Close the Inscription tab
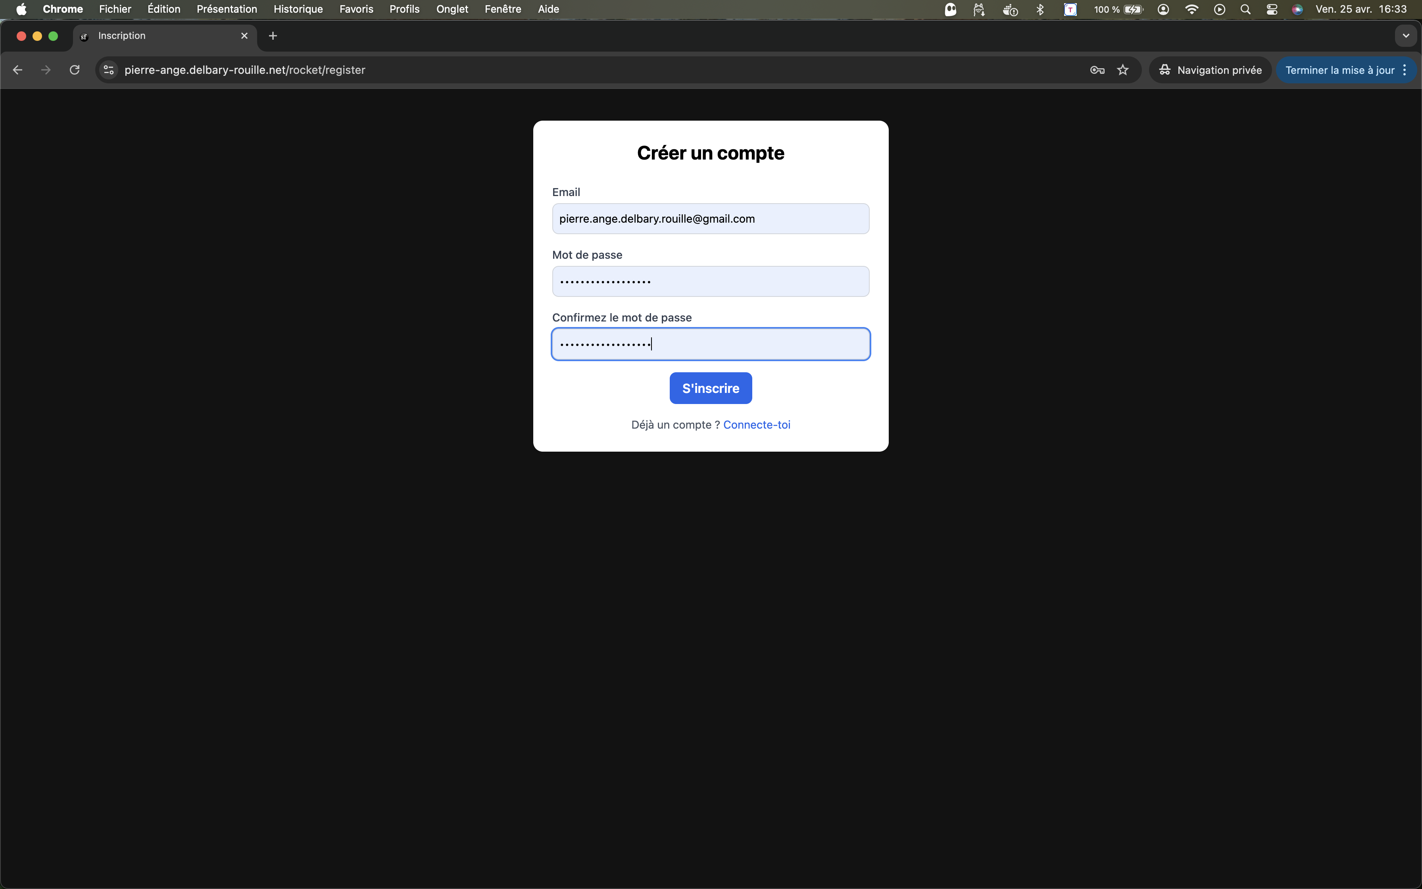This screenshot has height=889, width=1422. (x=244, y=36)
